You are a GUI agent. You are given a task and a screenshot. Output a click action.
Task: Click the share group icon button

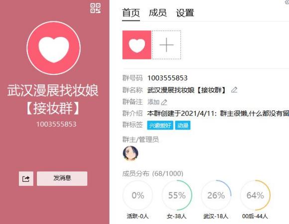click(x=26, y=179)
